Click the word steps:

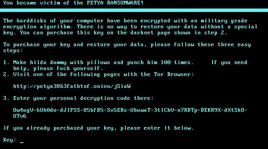click(x=13, y=51)
